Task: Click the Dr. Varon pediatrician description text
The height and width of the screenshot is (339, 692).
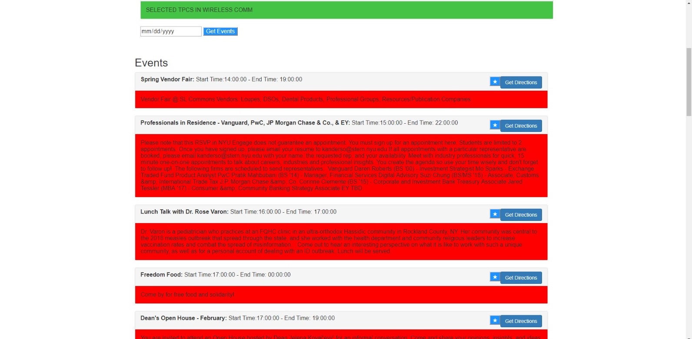Action: click(x=339, y=241)
